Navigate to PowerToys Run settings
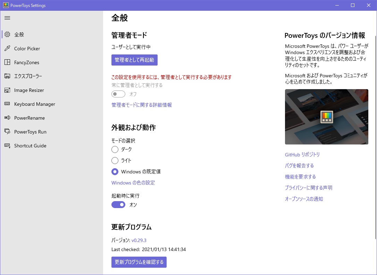 51,132
